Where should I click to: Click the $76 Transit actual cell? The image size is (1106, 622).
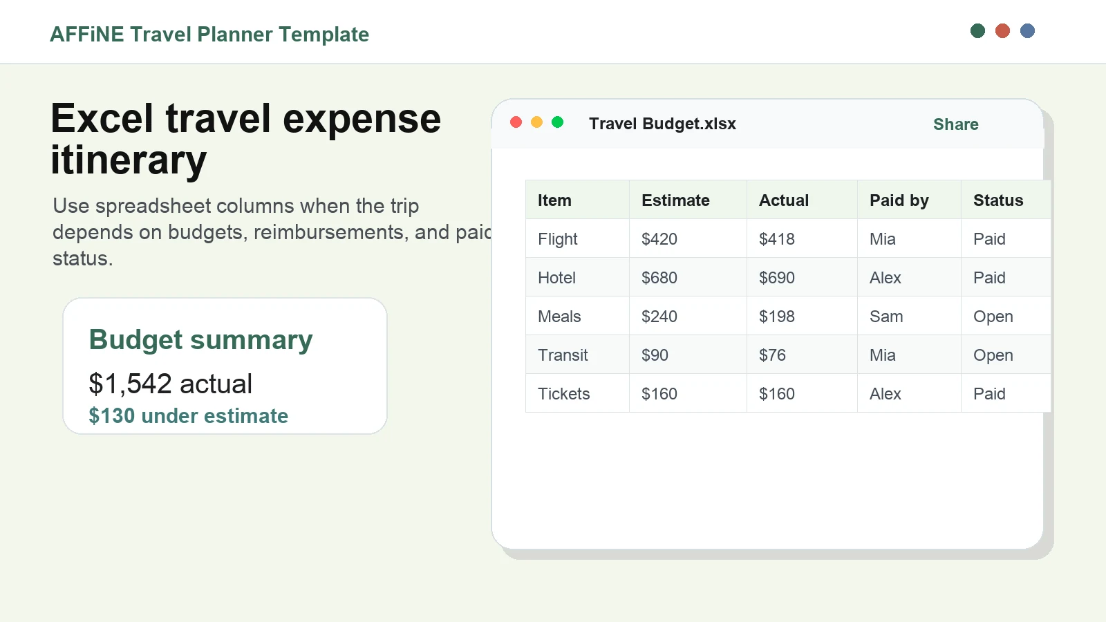point(802,355)
